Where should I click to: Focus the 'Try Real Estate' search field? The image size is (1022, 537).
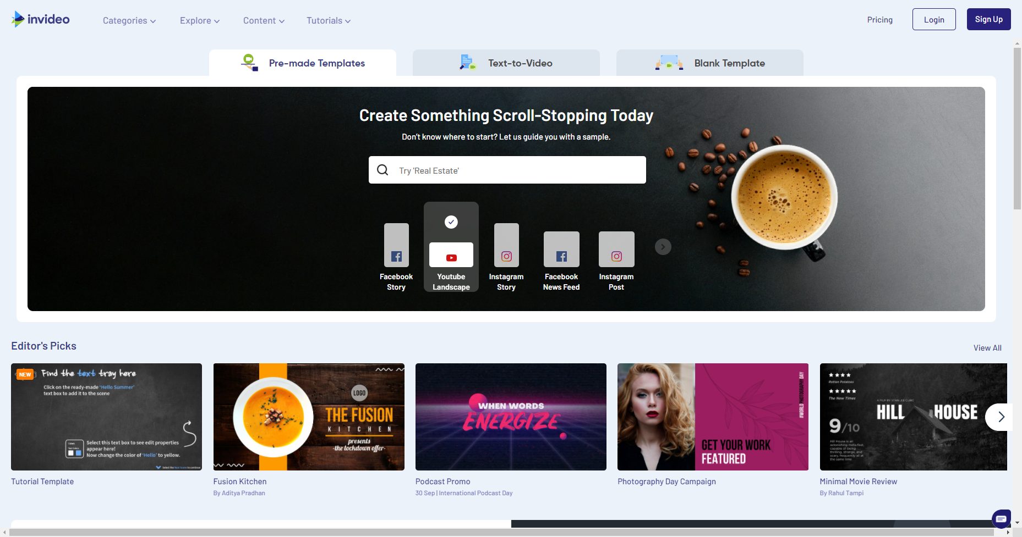pyautogui.click(x=507, y=170)
